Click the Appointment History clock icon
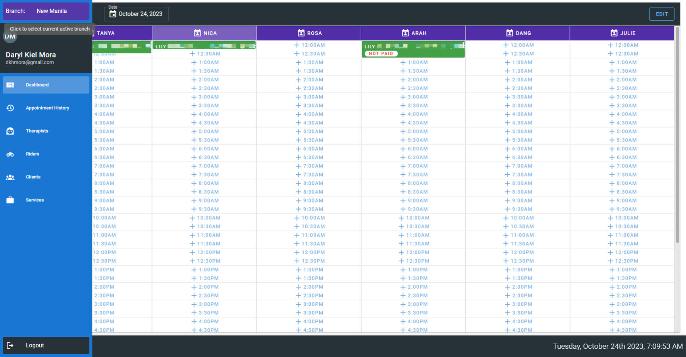 tap(10, 108)
